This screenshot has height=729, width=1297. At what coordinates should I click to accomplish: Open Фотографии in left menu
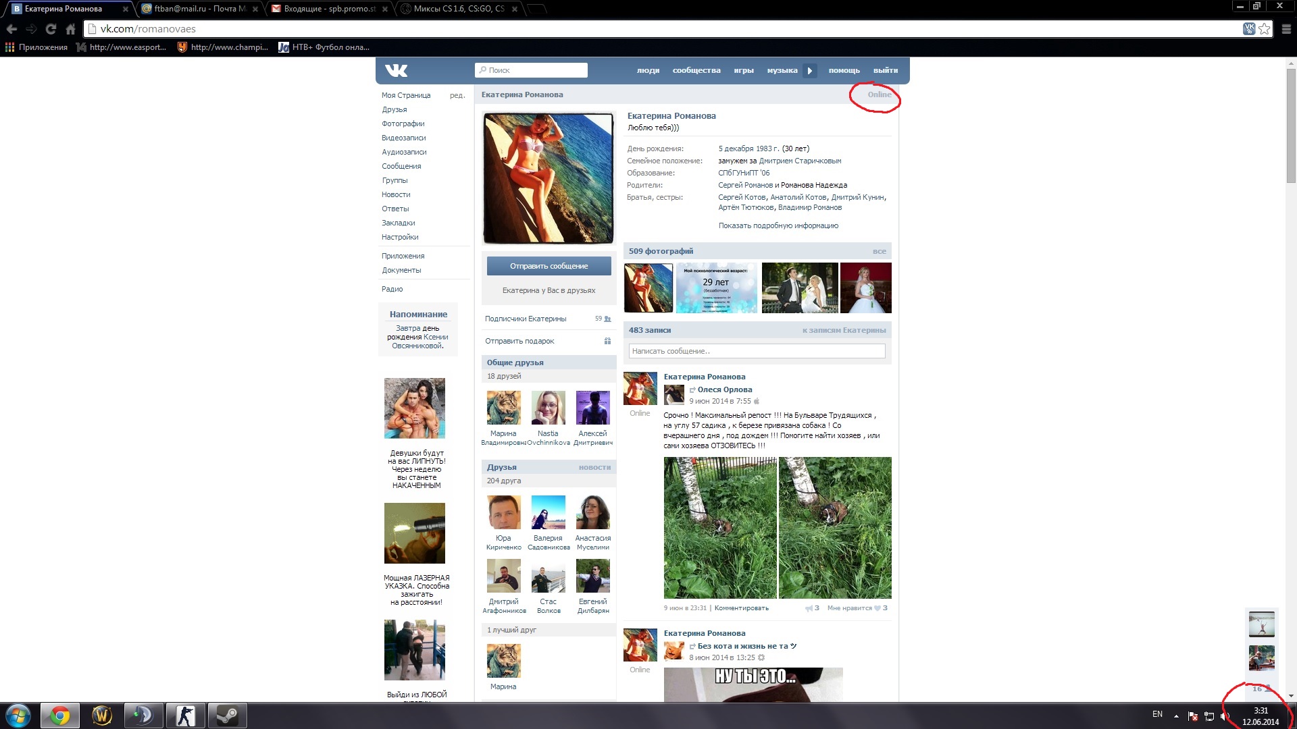click(403, 124)
